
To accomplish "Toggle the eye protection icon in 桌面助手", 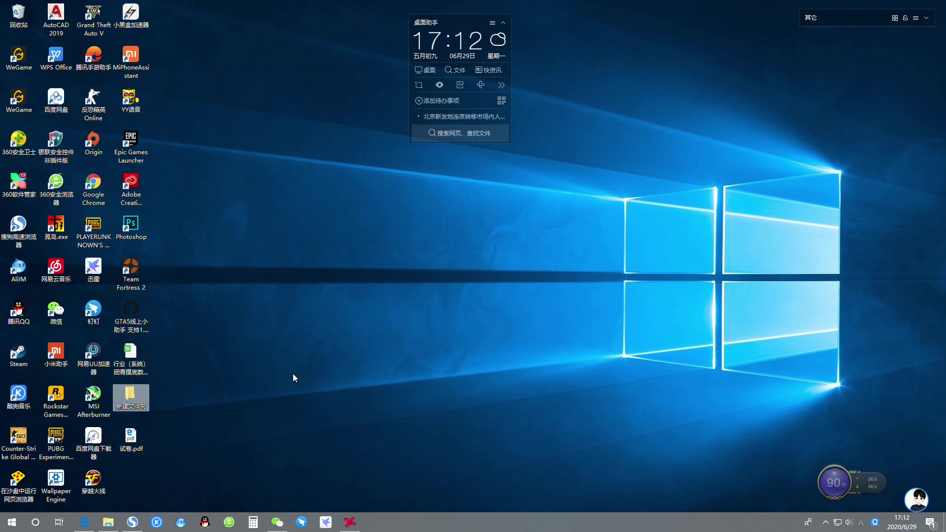I will click(439, 85).
